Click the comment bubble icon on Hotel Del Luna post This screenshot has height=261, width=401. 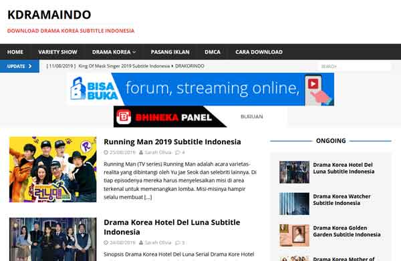[x=178, y=242]
